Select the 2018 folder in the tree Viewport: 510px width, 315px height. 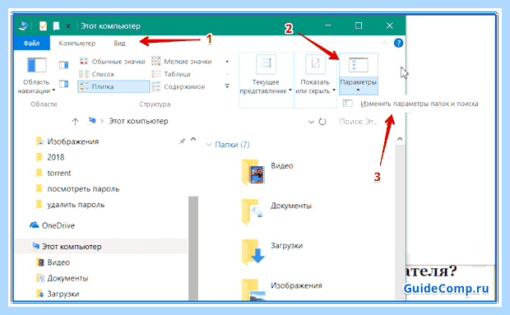56,157
